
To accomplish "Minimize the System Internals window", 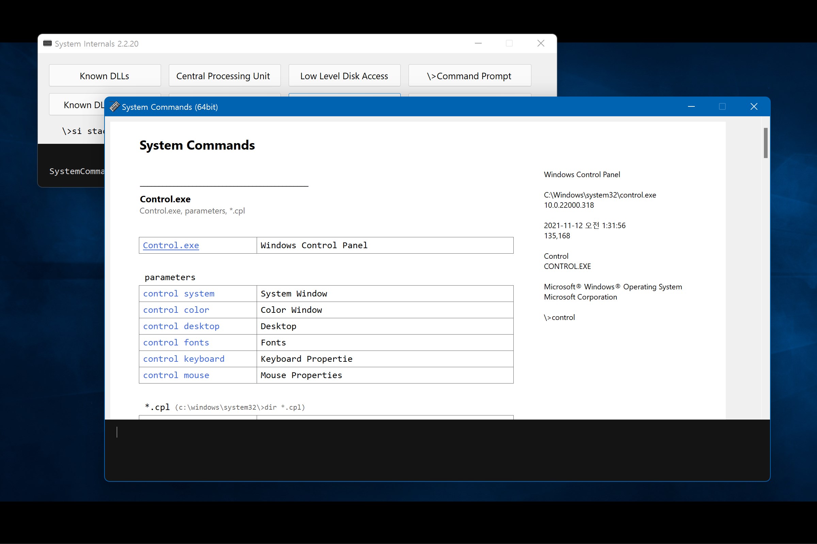I will 478,44.
